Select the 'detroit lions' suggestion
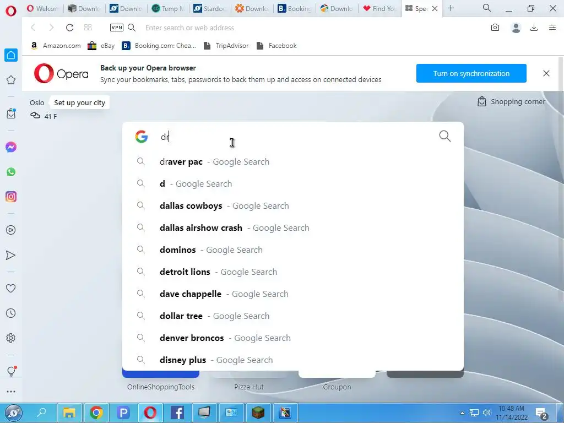 pyautogui.click(x=293, y=272)
